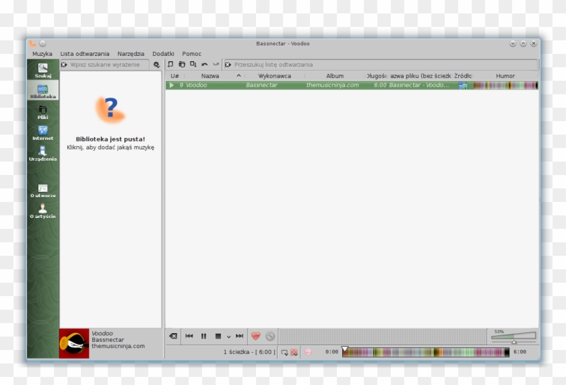Toggle Last.fm scrobbling icon
The height and width of the screenshot is (385, 566).
tap(309, 352)
